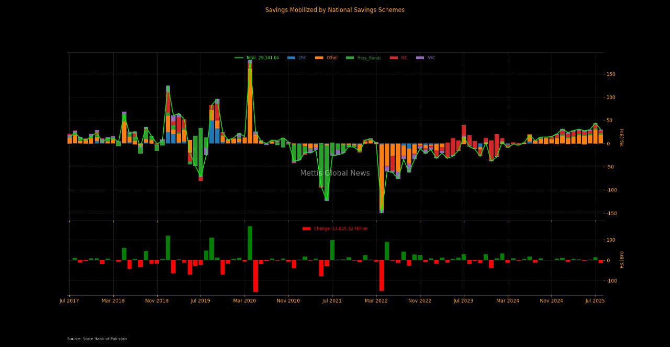This screenshot has width=670, height=347.
Task: Click the Nov 2022 x-axis tick label
Action: (419, 301)
